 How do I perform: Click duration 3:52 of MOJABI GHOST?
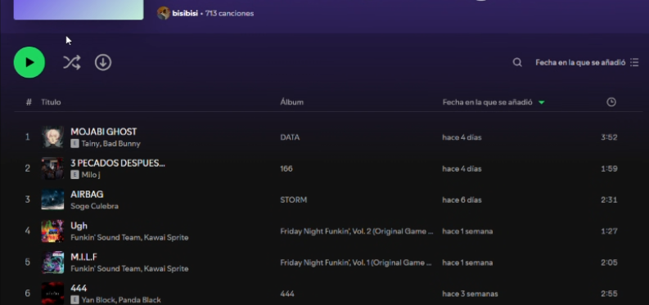(609, 137)
